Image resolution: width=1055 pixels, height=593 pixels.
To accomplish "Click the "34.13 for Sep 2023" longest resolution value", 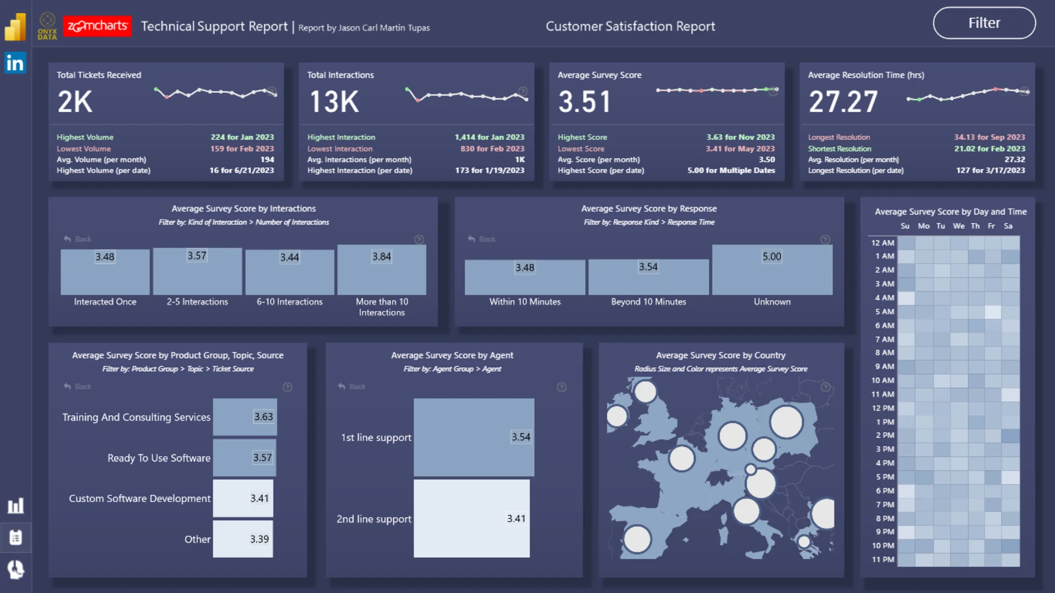I will pos(990,137).
